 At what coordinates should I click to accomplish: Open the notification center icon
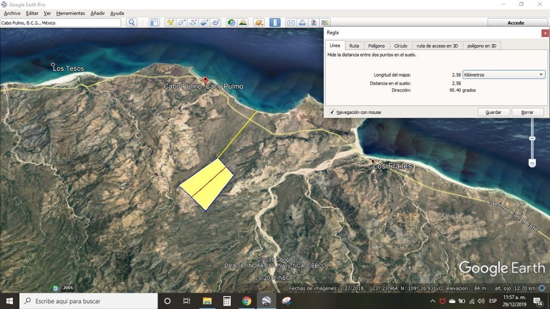[539, 301]
